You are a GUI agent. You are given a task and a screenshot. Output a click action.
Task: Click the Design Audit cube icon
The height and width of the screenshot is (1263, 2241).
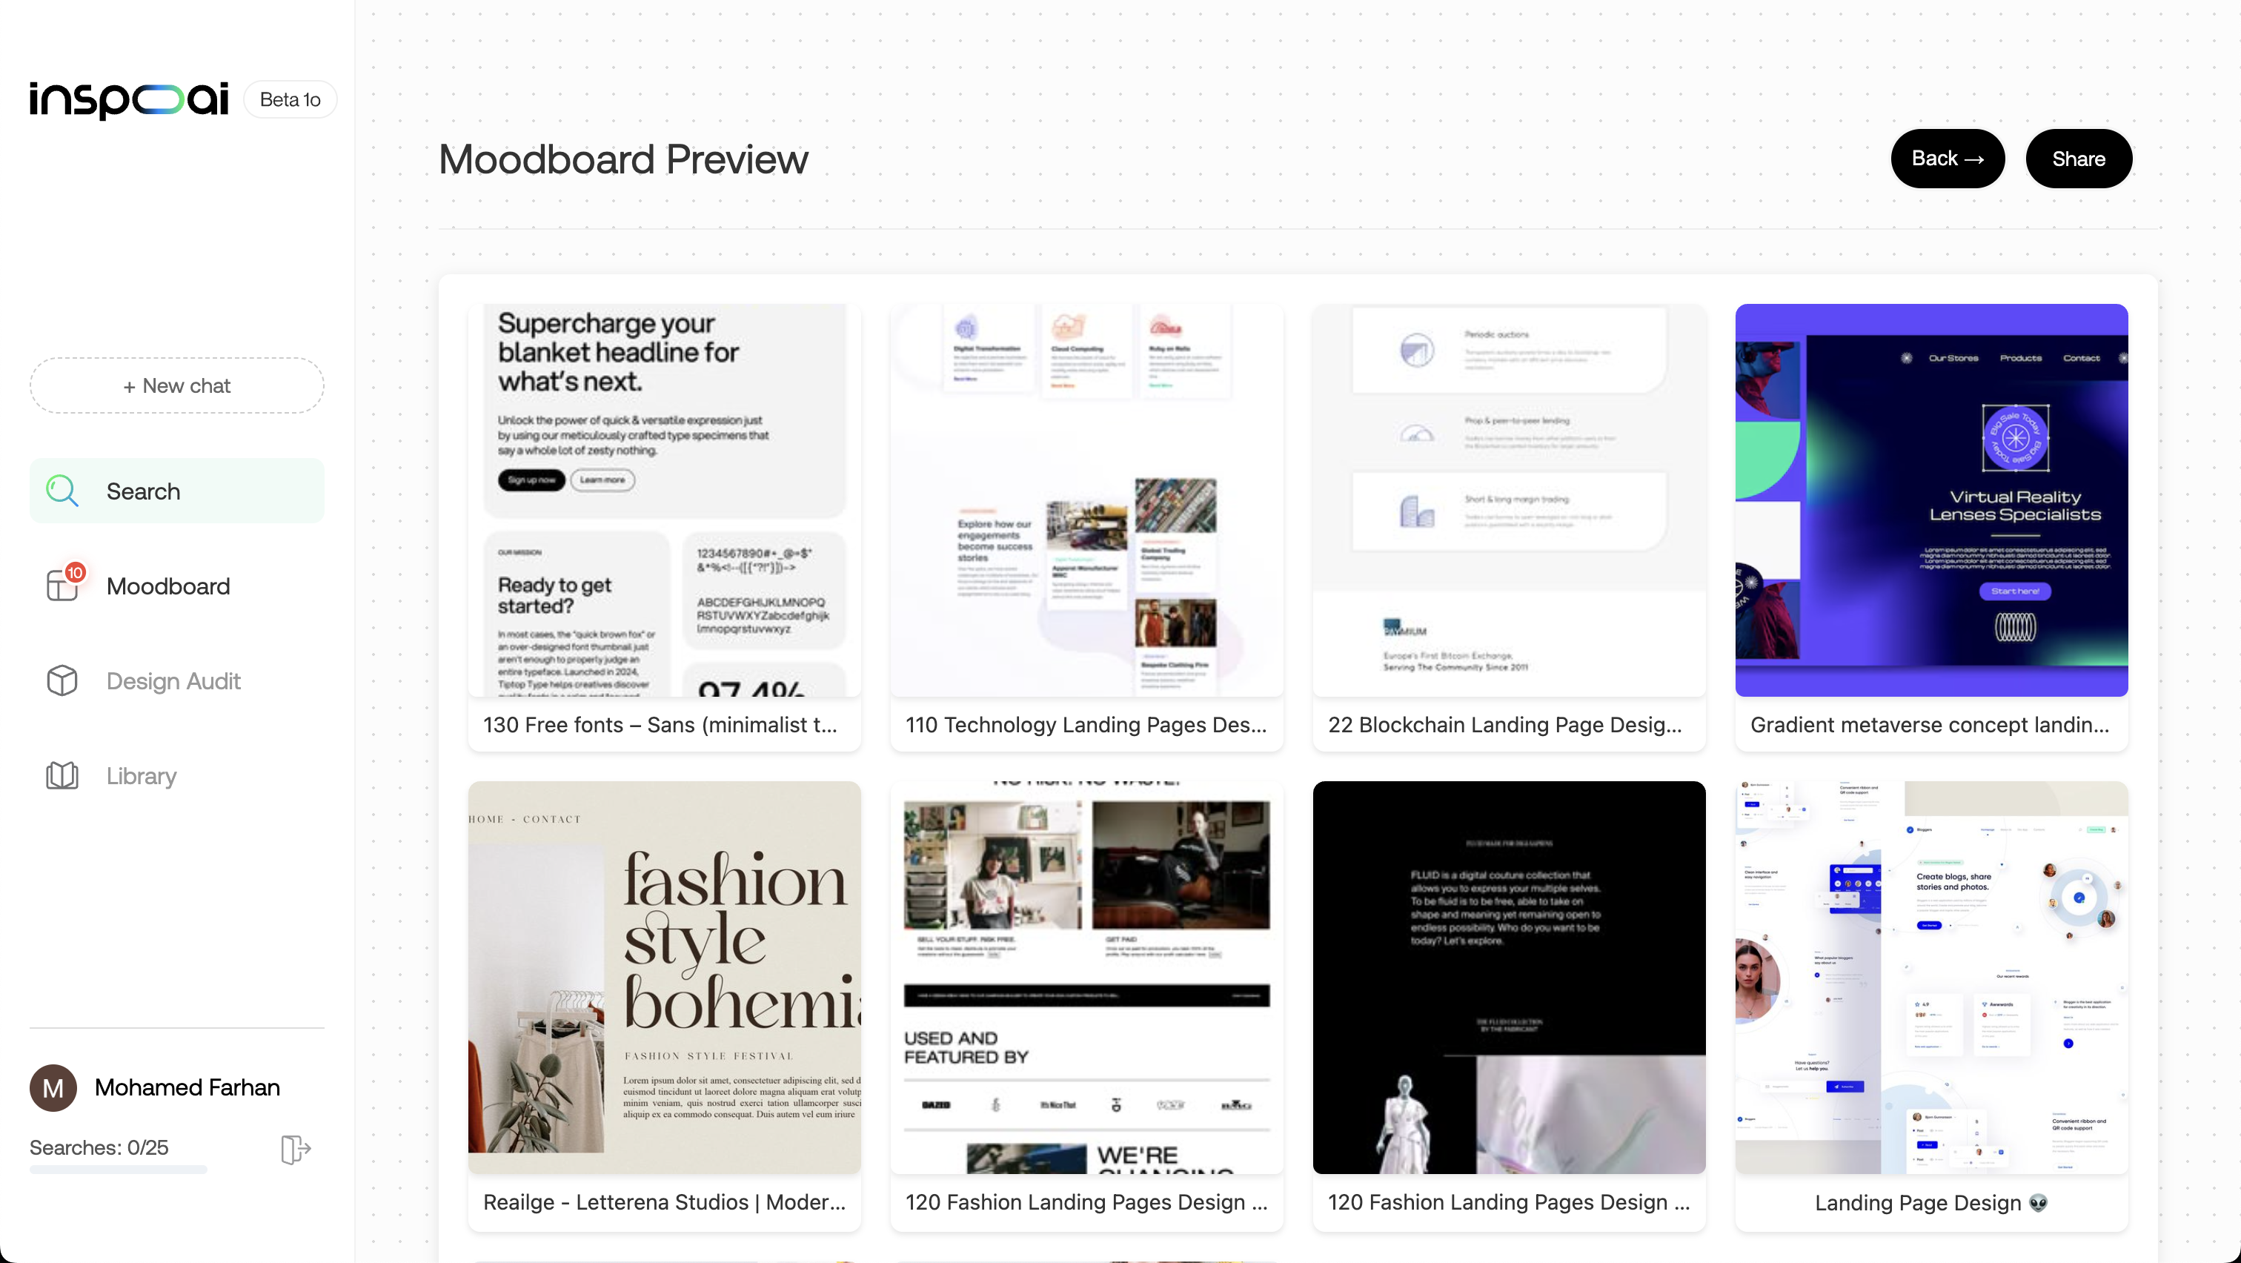[x=62, y=680]
